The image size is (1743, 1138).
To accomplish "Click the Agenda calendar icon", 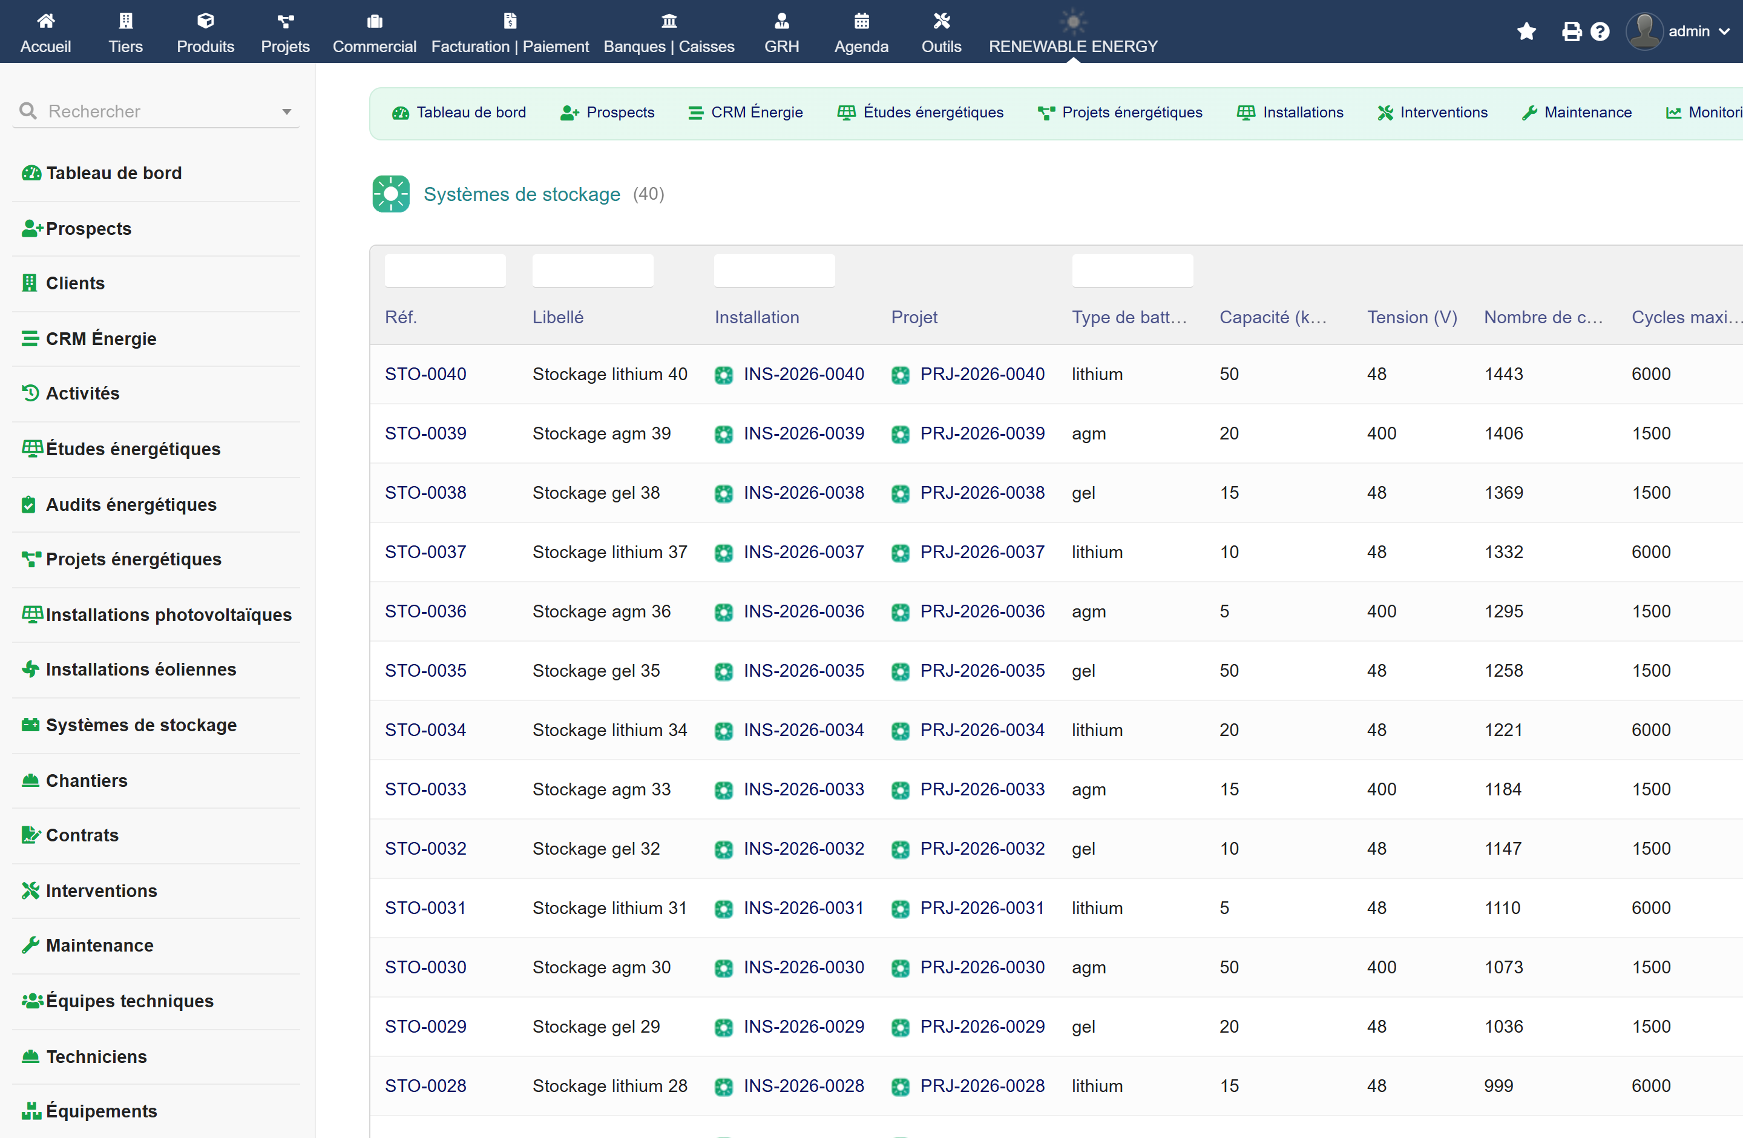I will 861,21.
